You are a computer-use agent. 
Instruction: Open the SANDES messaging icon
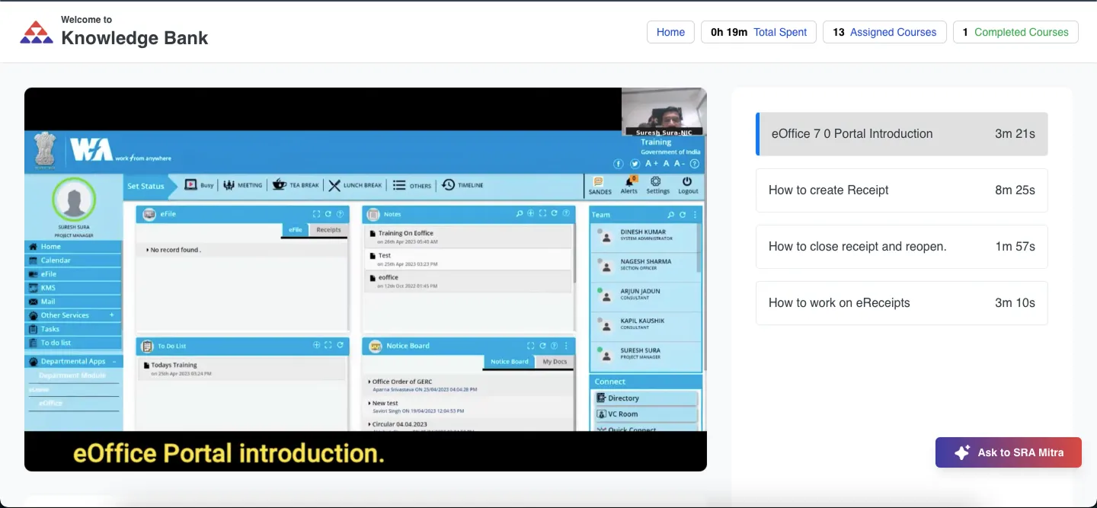coord(600,183)
